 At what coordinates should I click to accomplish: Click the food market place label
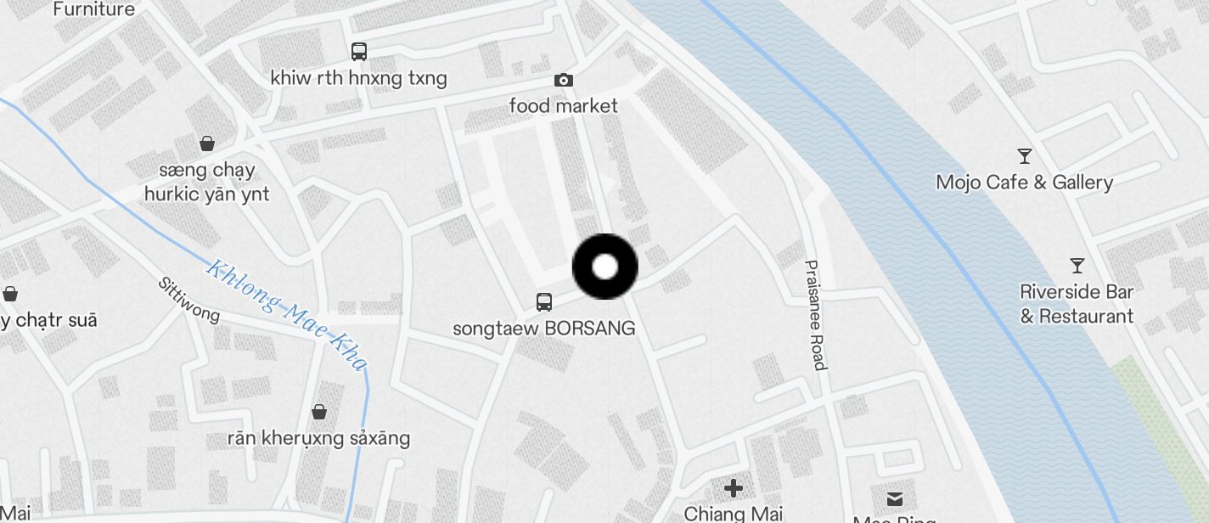pos(564,106)
